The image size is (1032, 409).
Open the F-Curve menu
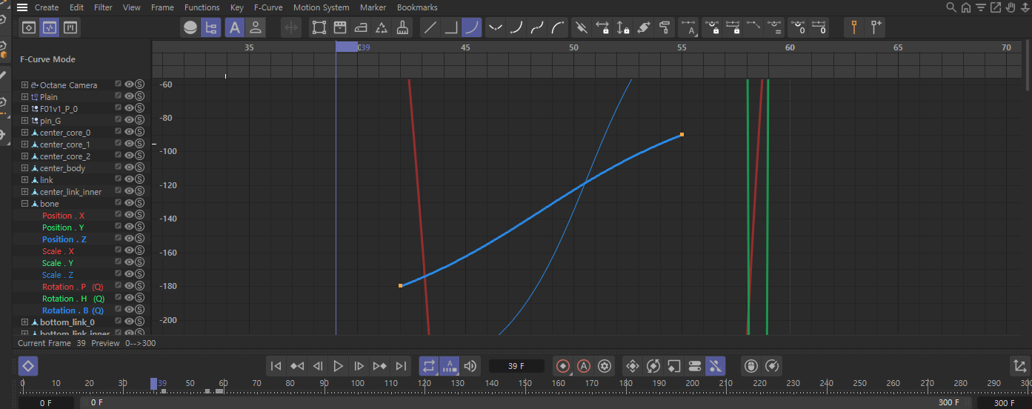click(x=267, y=7)
